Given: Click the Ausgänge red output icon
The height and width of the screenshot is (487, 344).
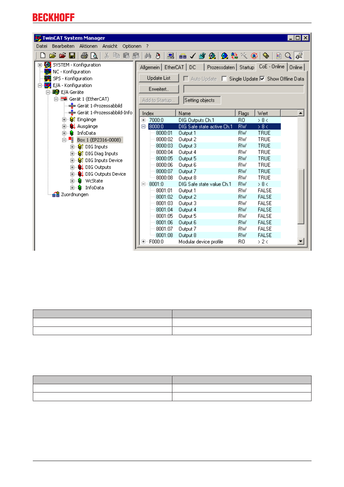Looking at the screenshot, I should (72, 126).
